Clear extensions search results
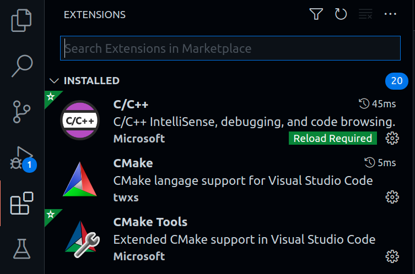 point(365,15)
